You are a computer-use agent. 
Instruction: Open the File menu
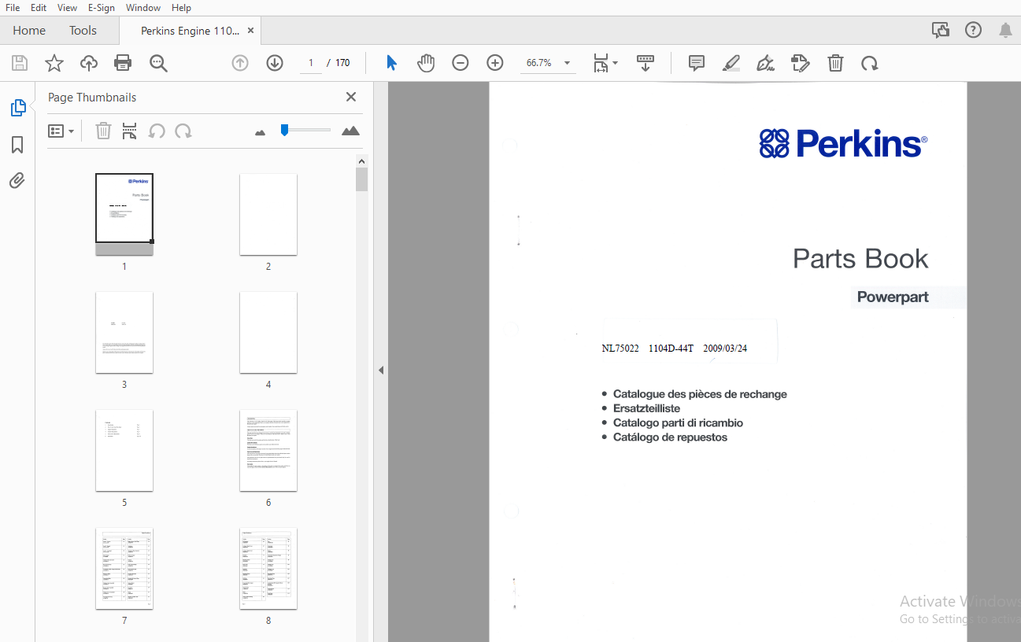(13, 7)
